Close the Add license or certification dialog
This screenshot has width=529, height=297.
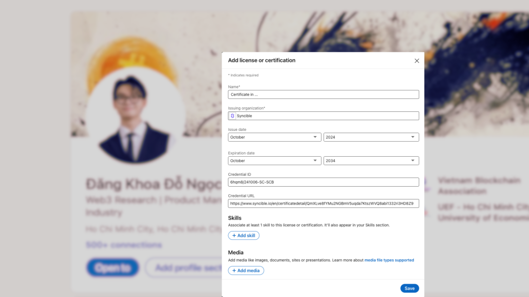coord(417,61)
